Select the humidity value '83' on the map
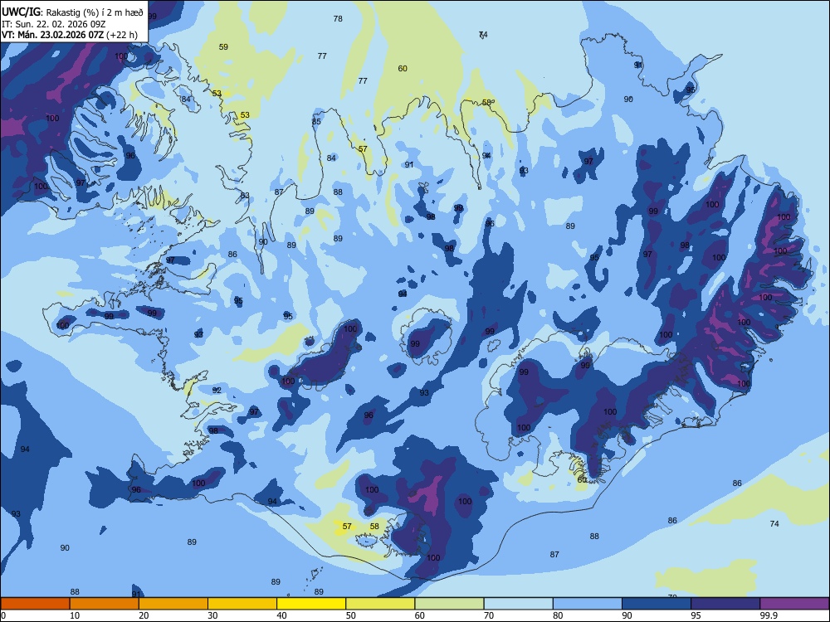830x622 pixels. (x=245, y=196)
